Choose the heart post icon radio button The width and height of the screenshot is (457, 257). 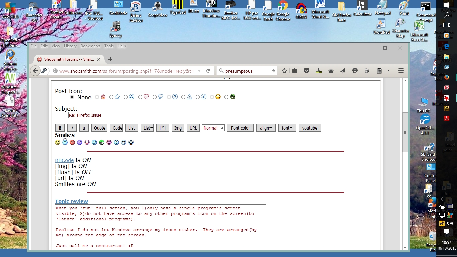pos(140,97)
